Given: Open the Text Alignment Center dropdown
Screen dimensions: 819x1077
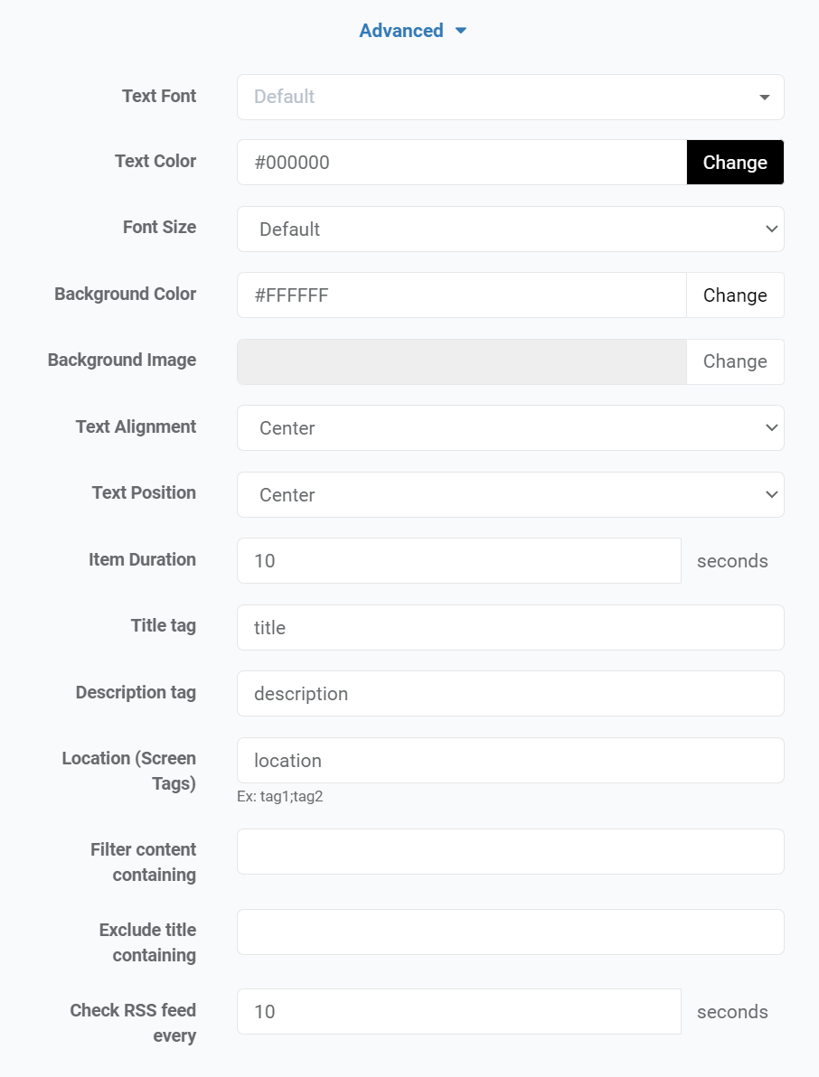Looking at the screenshot, I should pyautogui.click(x=511, y=428).
